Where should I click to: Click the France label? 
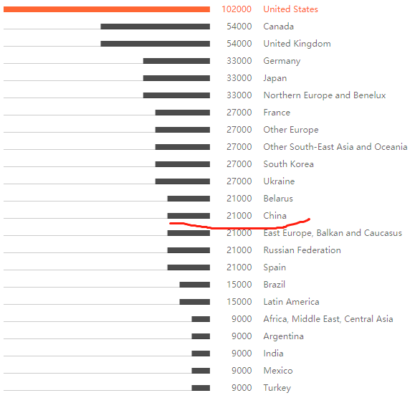pos(277,113)
